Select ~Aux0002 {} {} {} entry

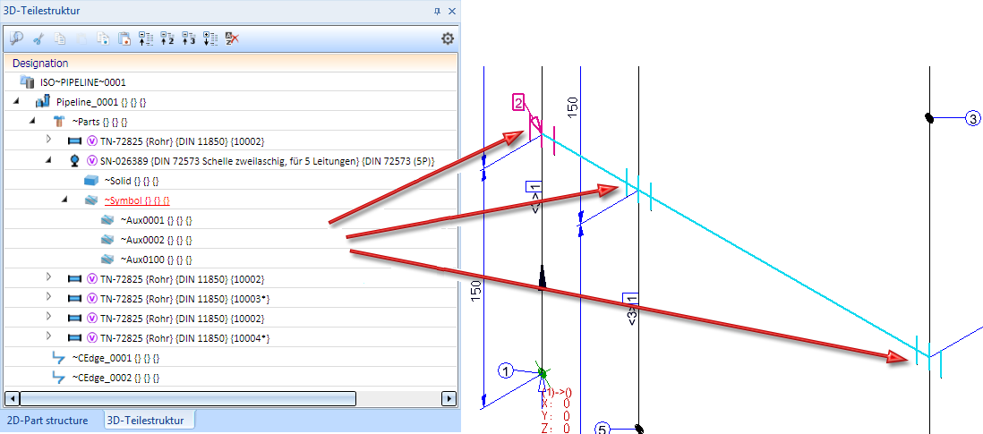click(156, 240)
